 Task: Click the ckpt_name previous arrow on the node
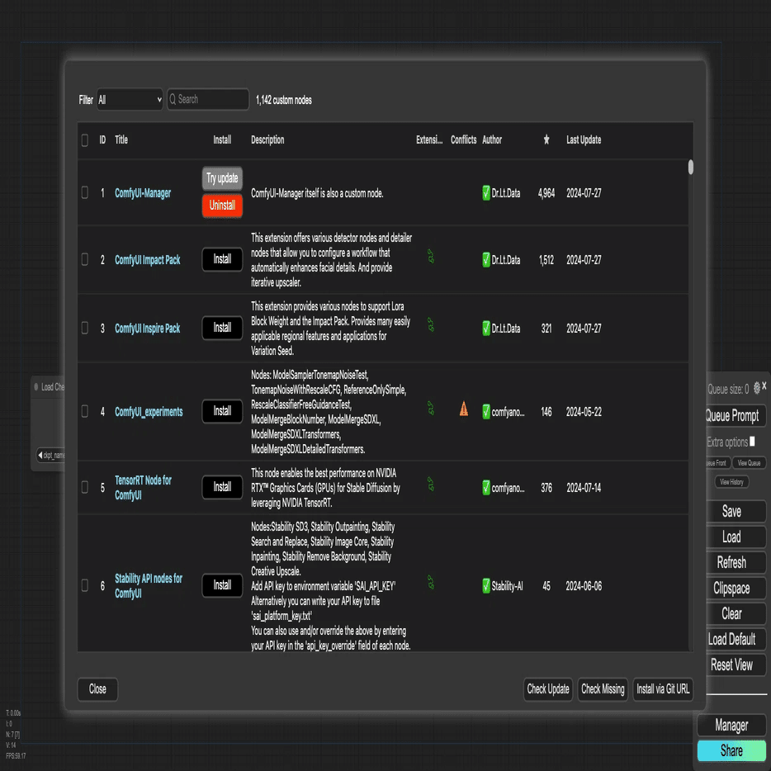pos(40,455)
